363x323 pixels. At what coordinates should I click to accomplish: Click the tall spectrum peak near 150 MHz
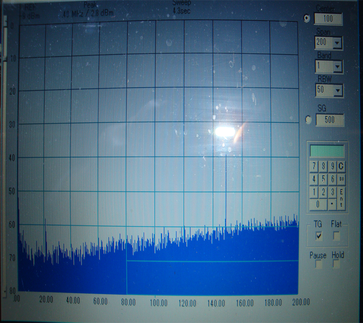(226, 190)
